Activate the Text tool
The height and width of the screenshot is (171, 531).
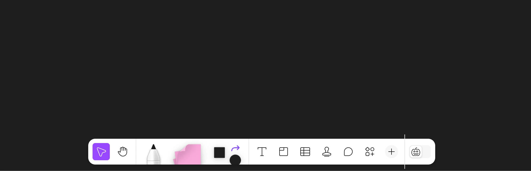tap(262, 152)
